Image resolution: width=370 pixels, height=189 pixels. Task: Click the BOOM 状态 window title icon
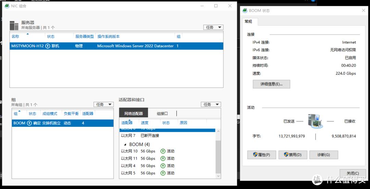(245, 11)
